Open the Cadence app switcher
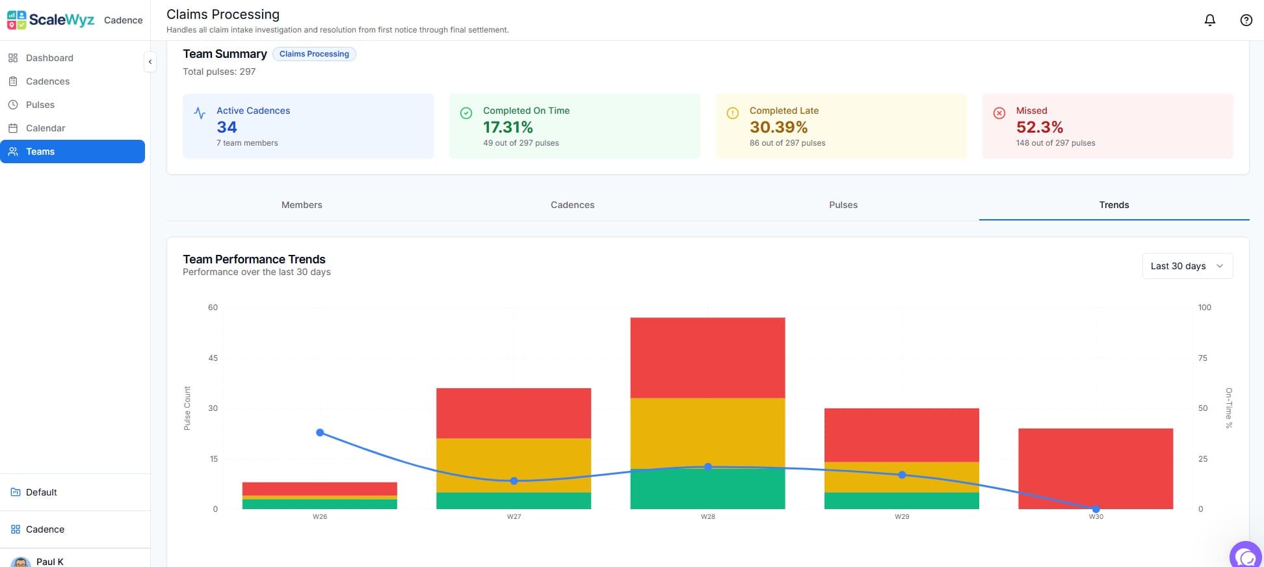This screenshot has height=567, width=1264. [45, 529]
